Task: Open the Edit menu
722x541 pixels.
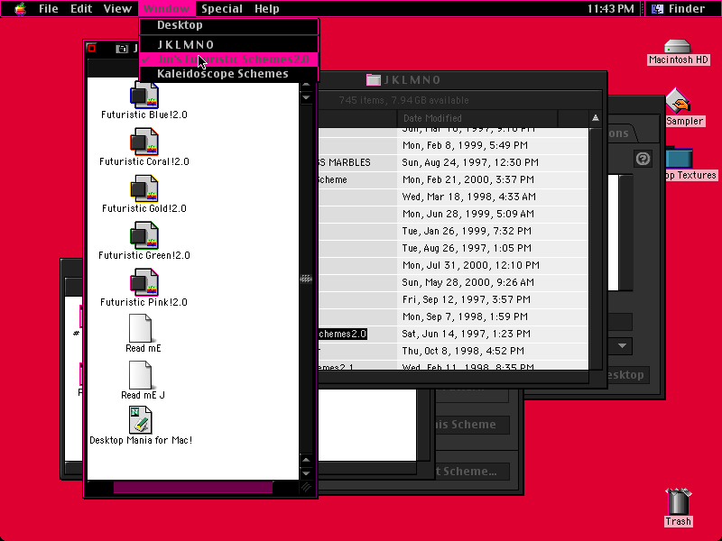Action: (x=81, y=9)
